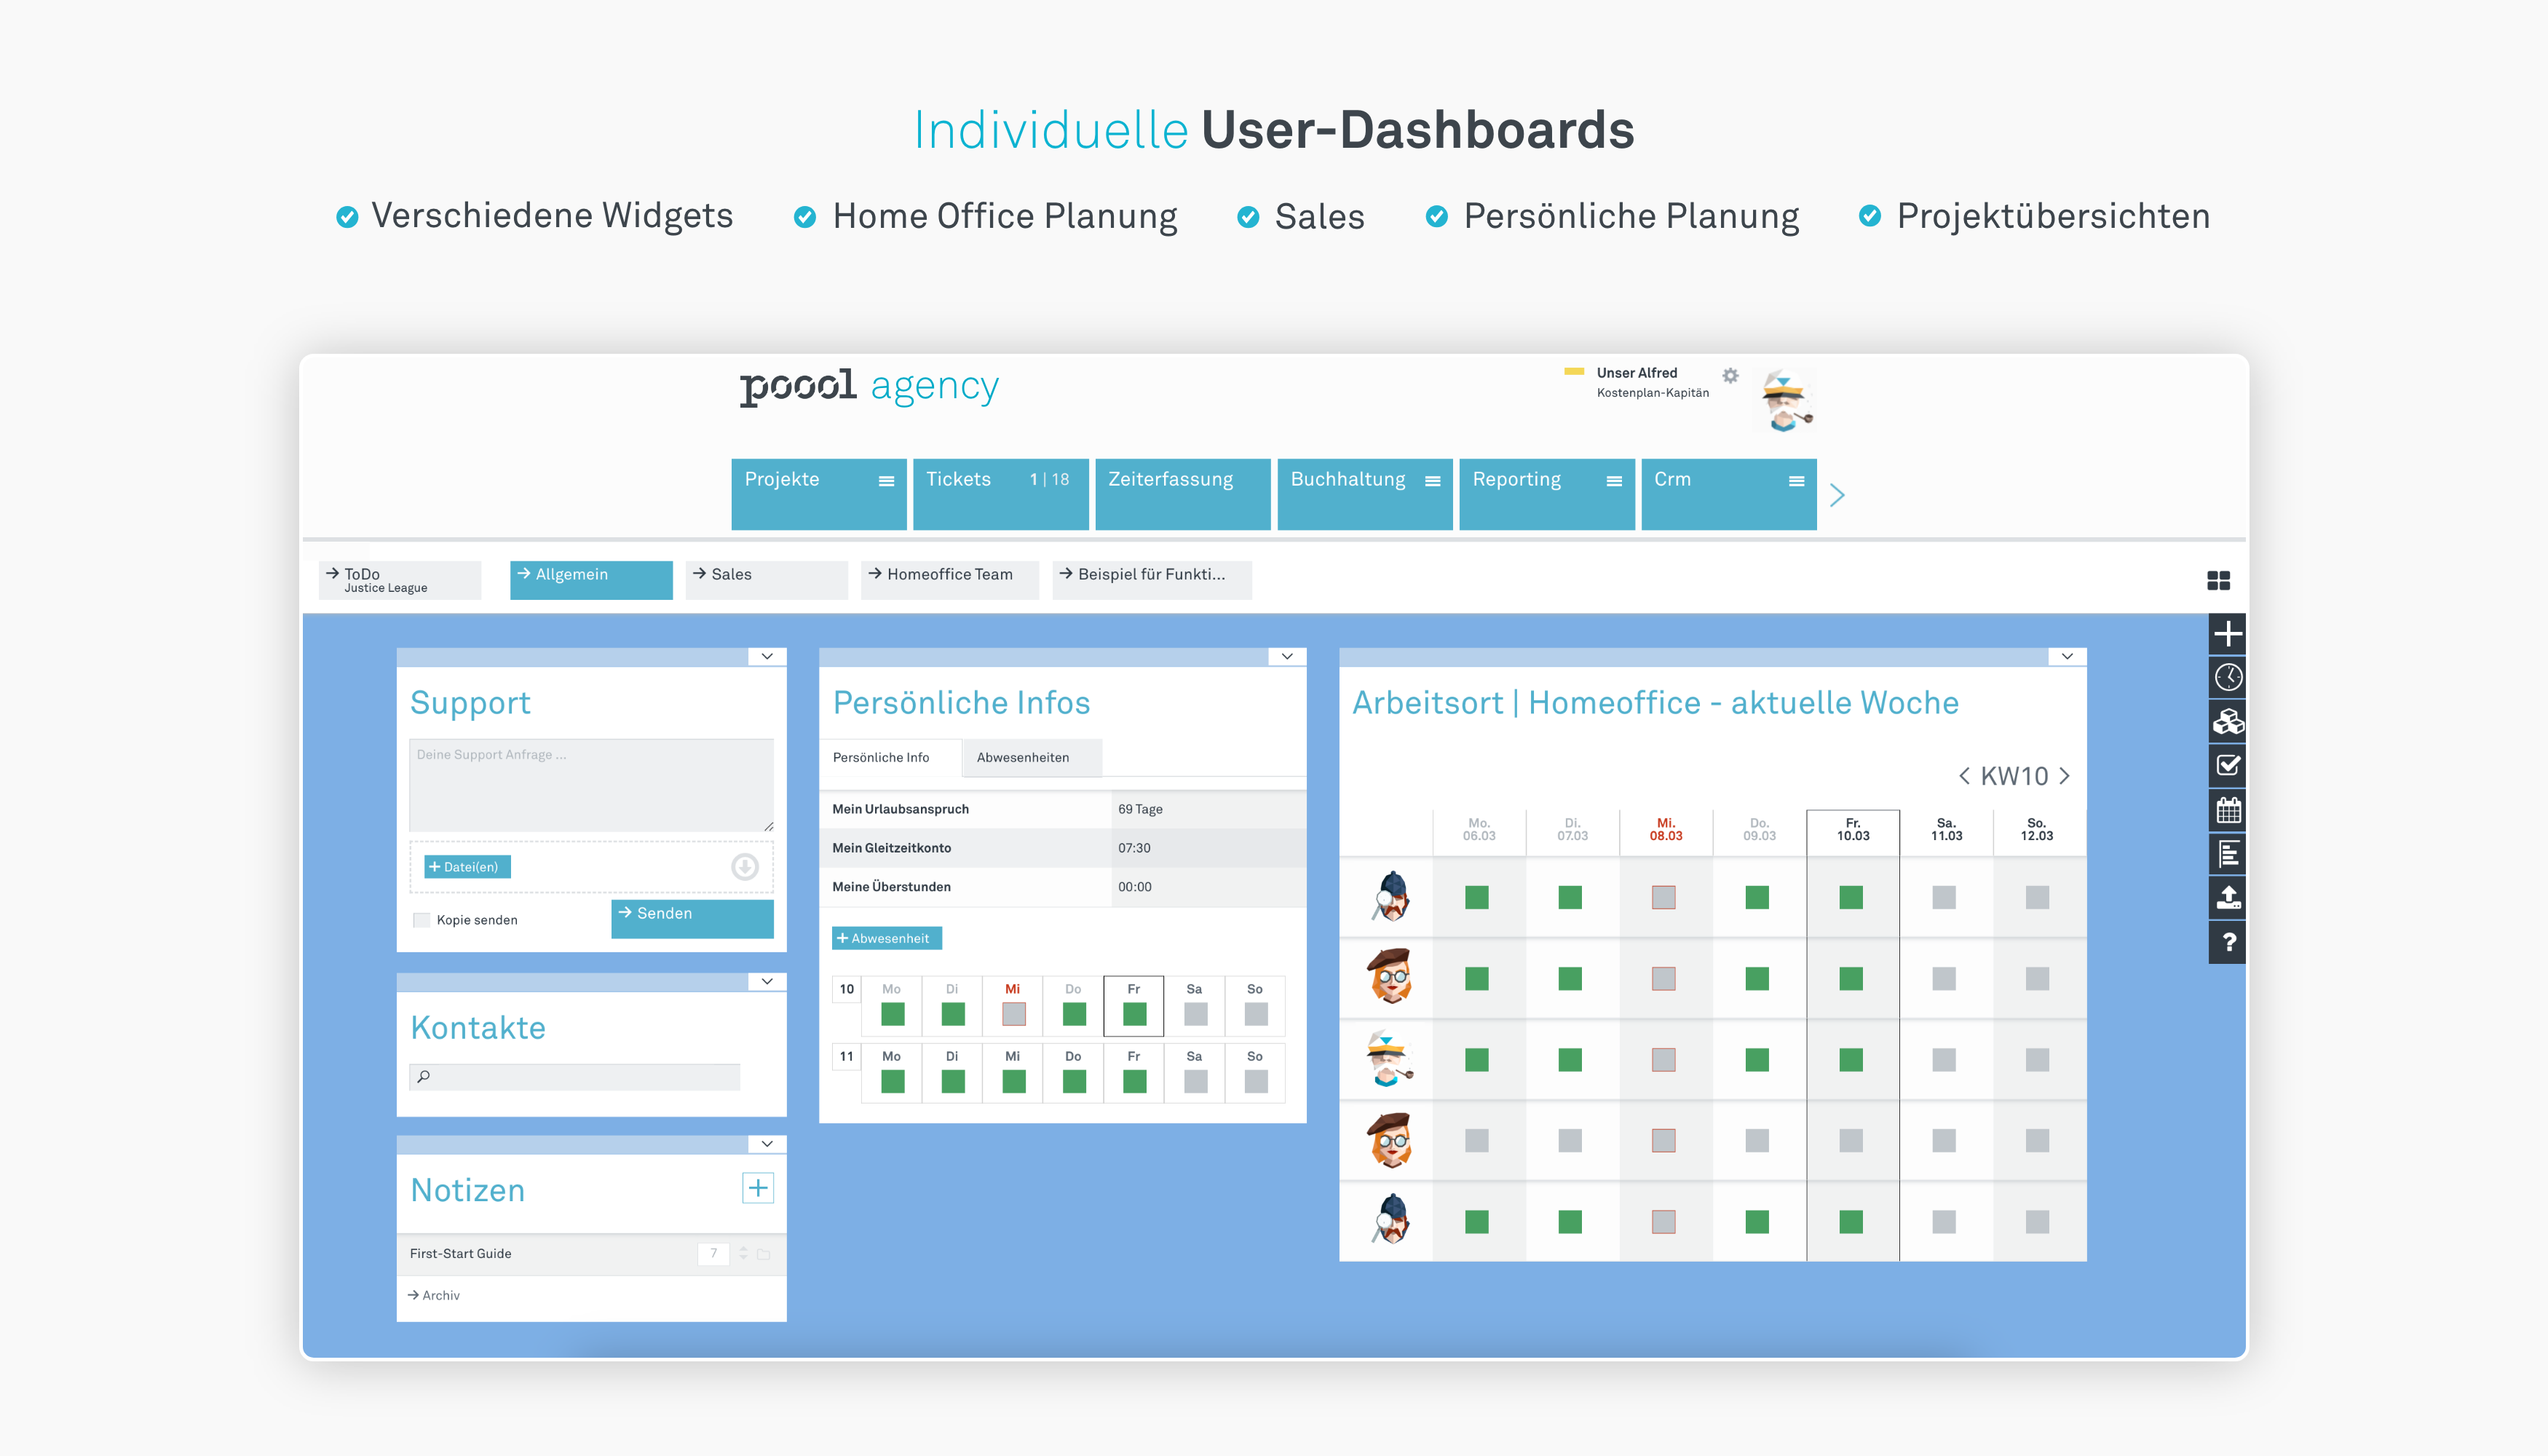Open the question mark help icon
Screen dimensions: 2548x1456
[2227, 942]
